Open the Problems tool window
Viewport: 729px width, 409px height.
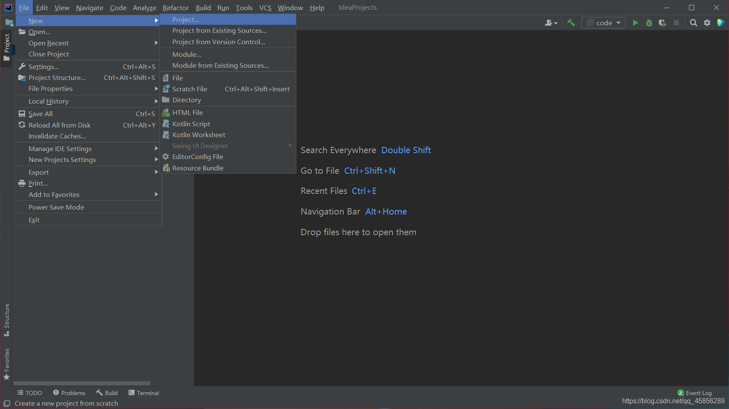tap(69, 393)
